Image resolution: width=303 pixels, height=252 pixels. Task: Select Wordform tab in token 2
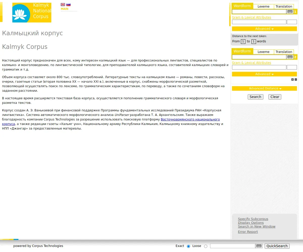pos(242,51)
